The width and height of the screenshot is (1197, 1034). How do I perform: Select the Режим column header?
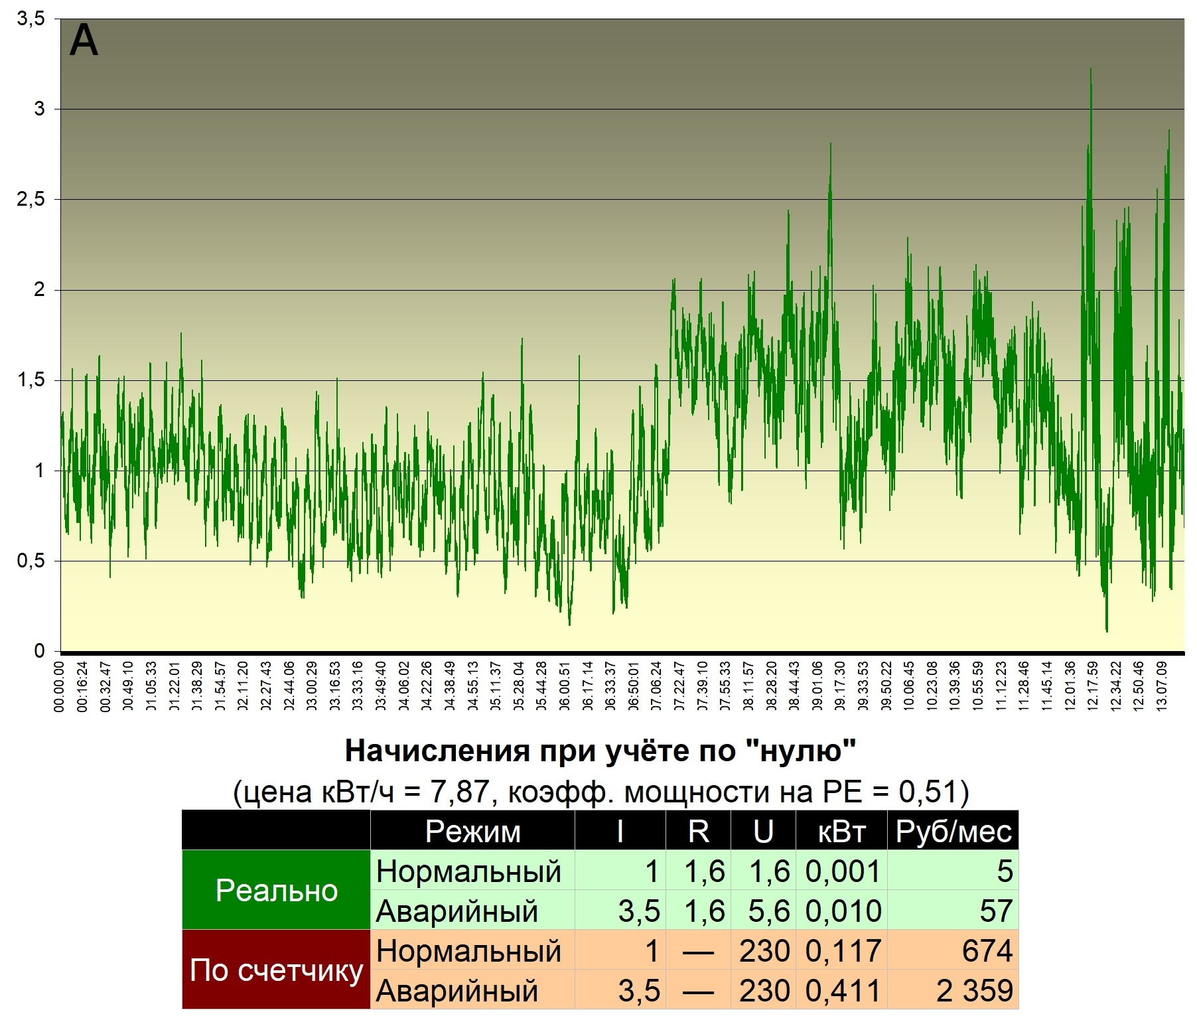click(x=472, y=831)
